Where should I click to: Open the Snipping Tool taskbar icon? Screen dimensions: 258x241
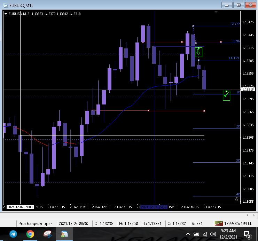[x=47, y=234]
